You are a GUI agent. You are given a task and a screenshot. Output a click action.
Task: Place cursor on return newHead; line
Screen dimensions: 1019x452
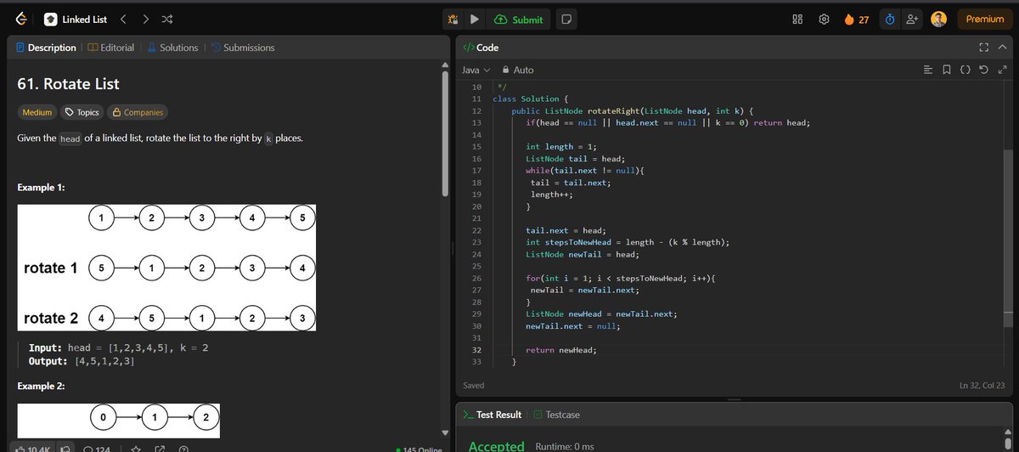[x=560, y=350]
